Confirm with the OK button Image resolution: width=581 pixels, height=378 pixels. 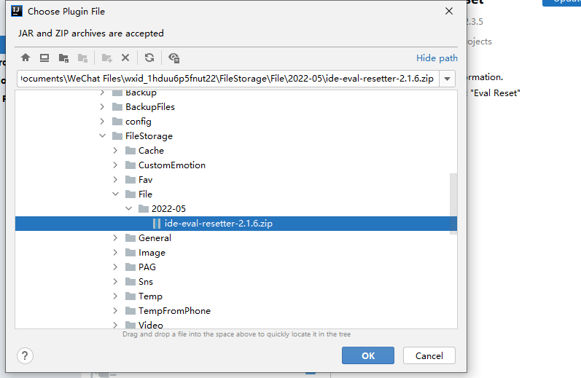pyautogui.click(x=368, y=355)
